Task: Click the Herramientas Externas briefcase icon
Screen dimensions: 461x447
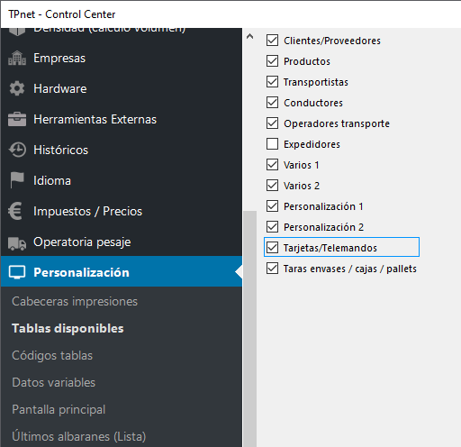Action: click(x=17, y=119)
